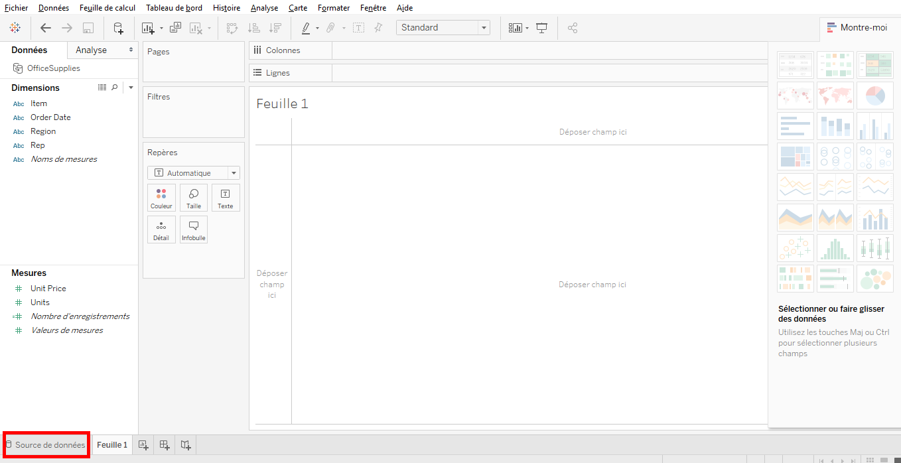Switch to the Feuille 1 tab
This screenshot has width=901, height=463.
(x=111, y=444)
